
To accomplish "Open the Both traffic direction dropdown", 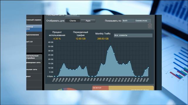I will click(128, 21).
